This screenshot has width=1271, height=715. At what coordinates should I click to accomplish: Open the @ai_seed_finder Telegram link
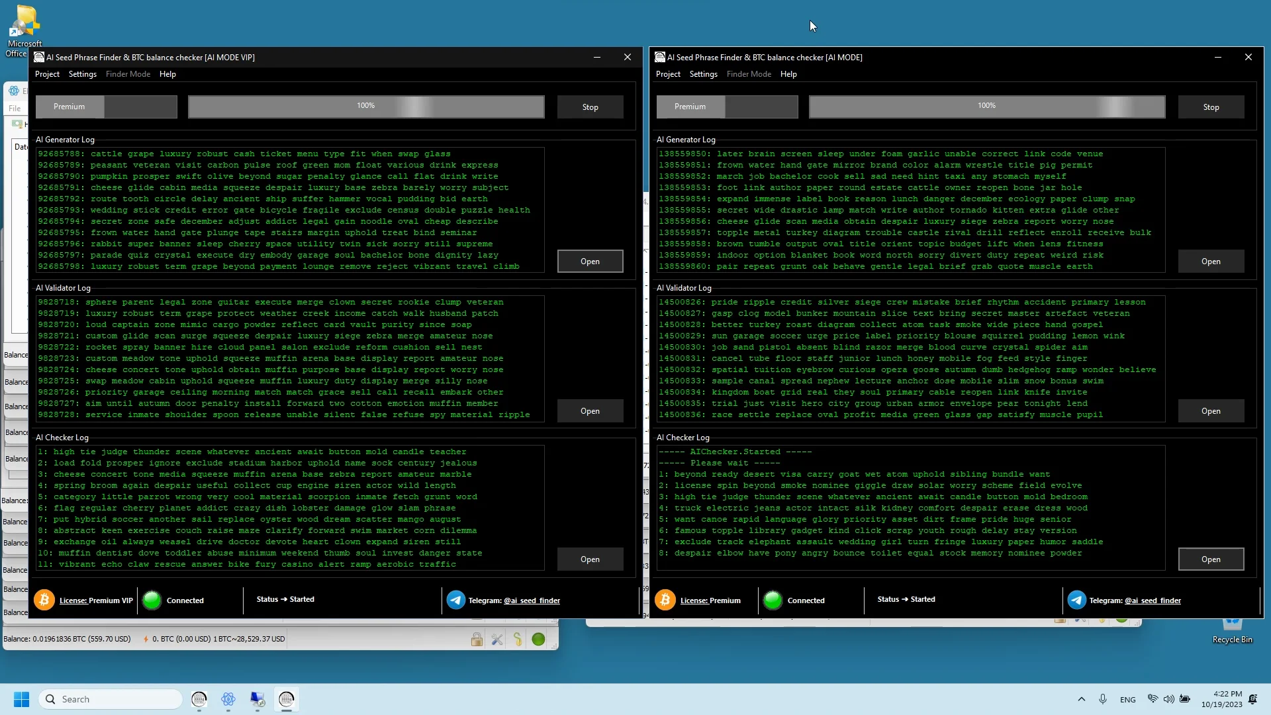(532, 601)
